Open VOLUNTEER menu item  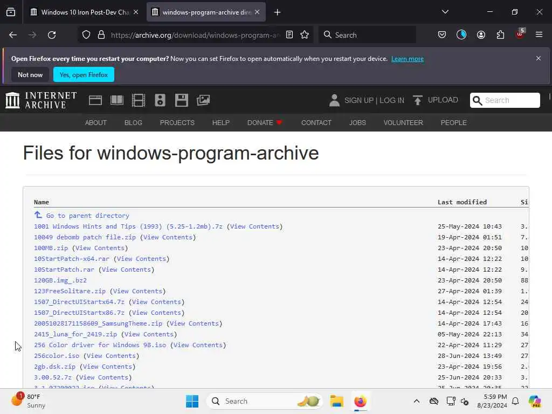(403, 122)
